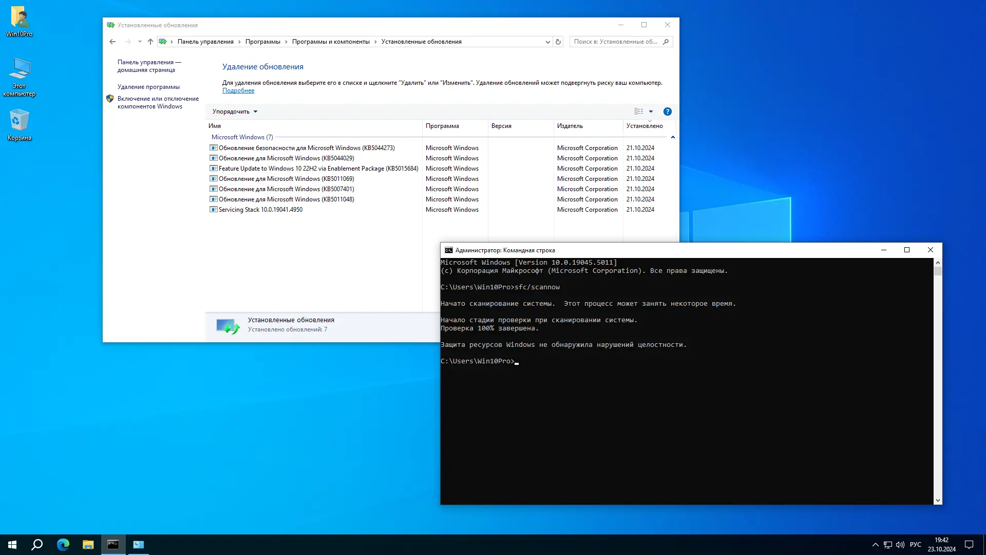The image size is (986, 555).
Task: Click the search installed updates field
Action: pos(615,42)
